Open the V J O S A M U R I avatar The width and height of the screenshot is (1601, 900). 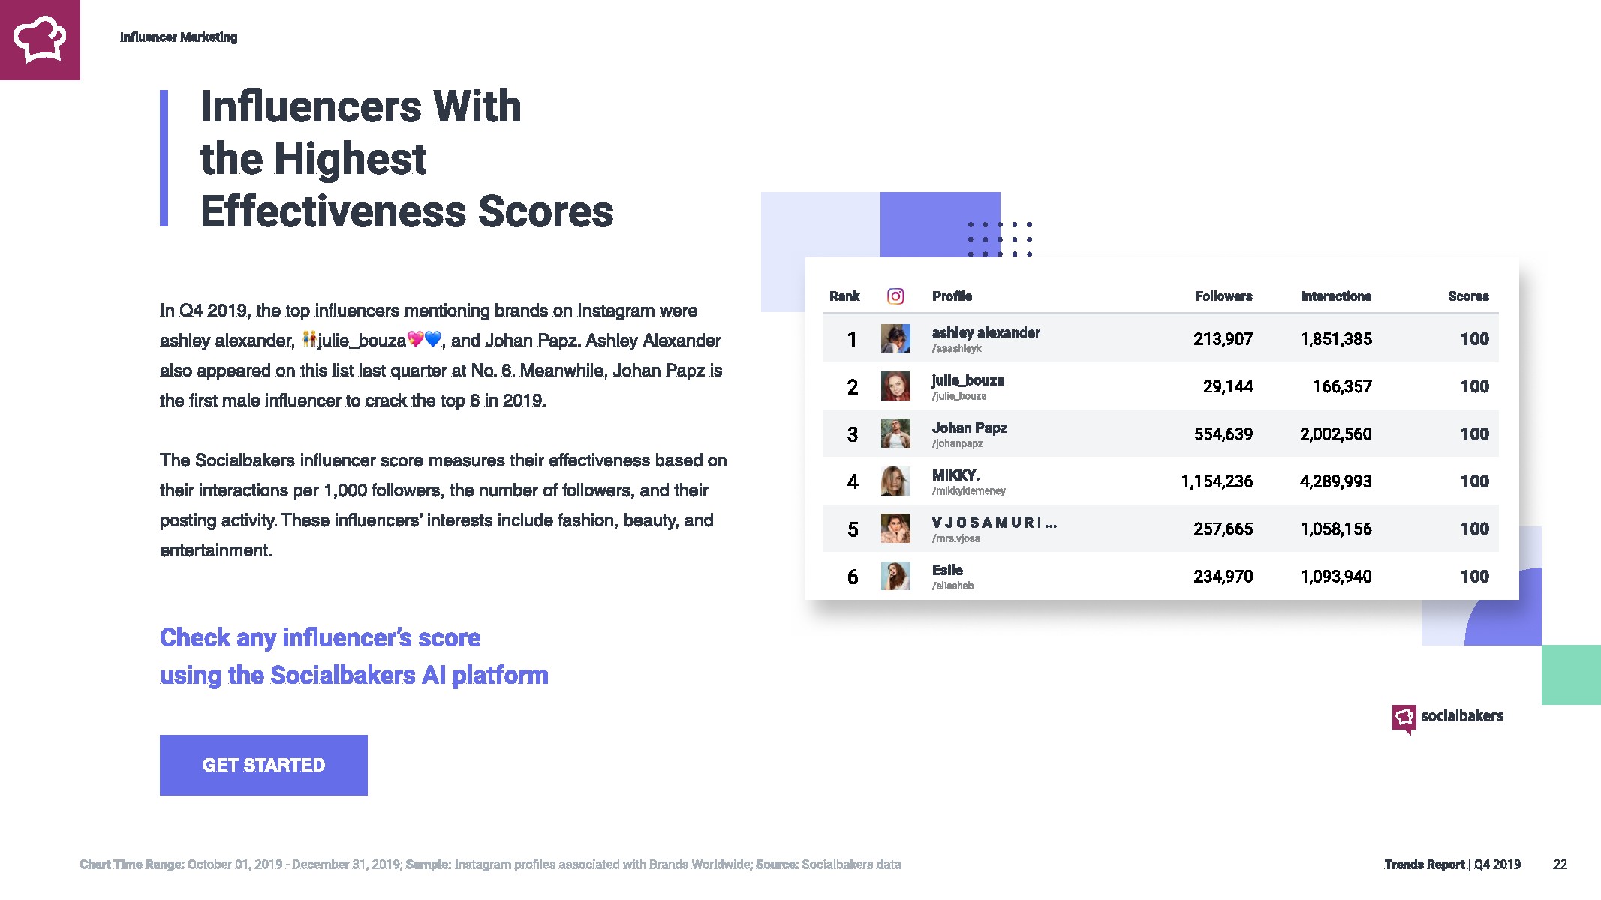895,529
